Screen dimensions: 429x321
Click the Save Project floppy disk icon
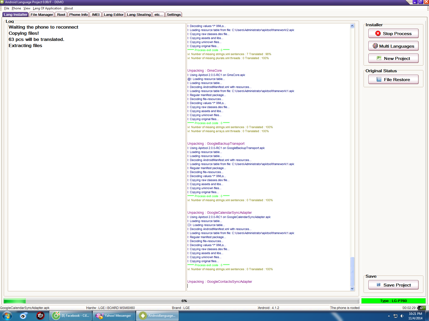[379, 285]
